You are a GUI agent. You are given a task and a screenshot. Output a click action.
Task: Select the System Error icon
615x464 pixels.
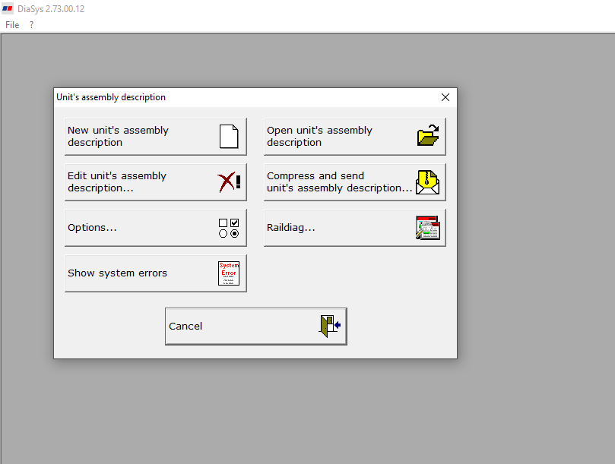point(228,273)
